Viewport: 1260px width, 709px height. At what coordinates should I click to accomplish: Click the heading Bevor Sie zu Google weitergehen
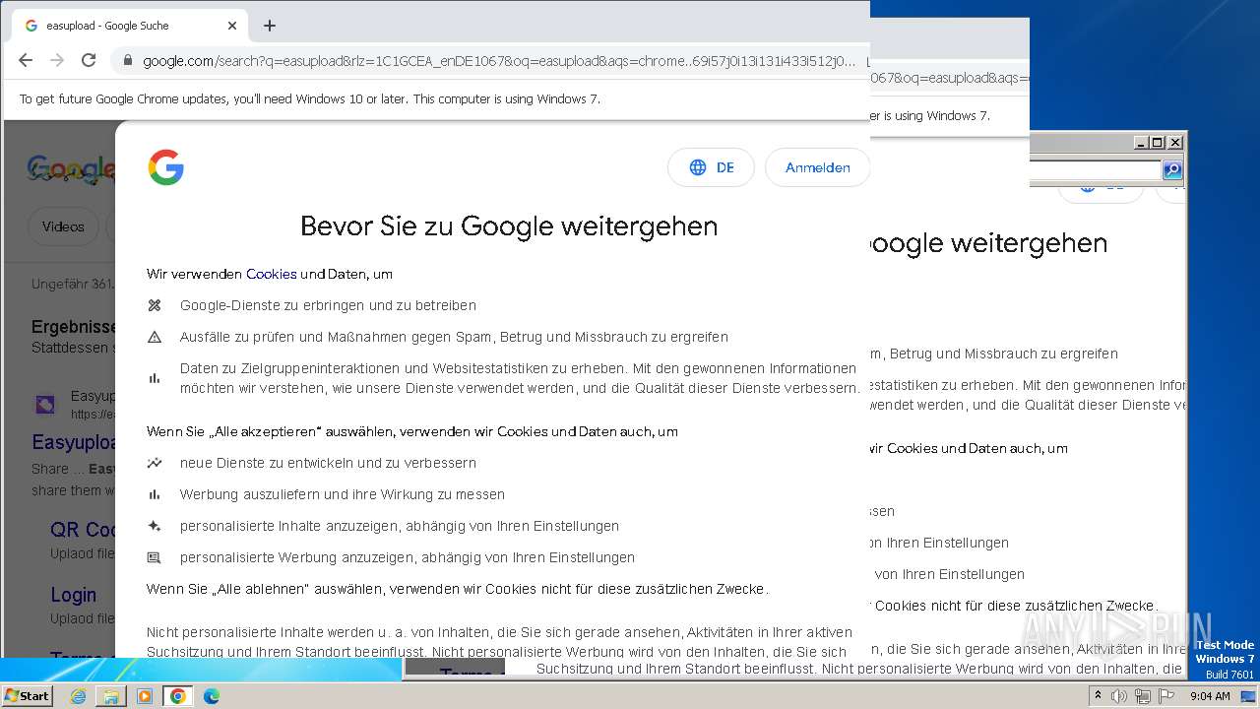point(509,226)
